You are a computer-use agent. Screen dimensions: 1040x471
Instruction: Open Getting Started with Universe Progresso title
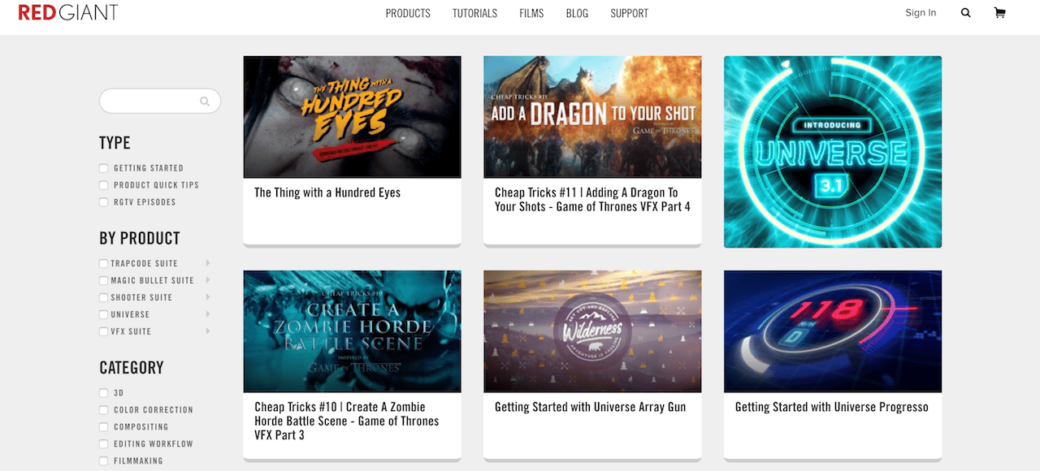pos(832,407)
